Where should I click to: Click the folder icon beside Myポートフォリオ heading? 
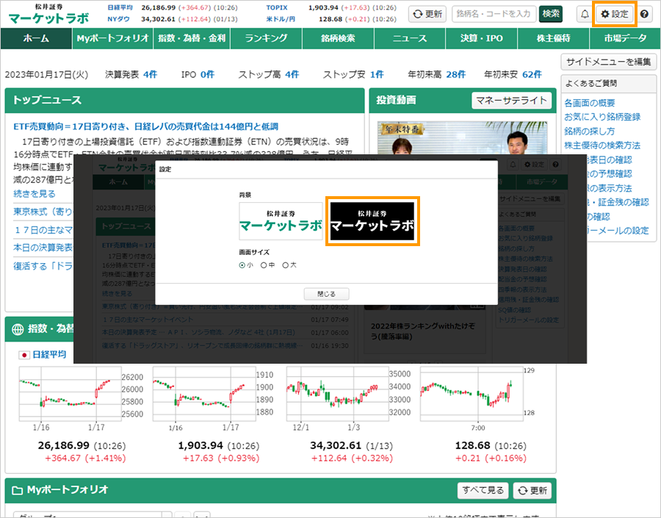(18, 490)
